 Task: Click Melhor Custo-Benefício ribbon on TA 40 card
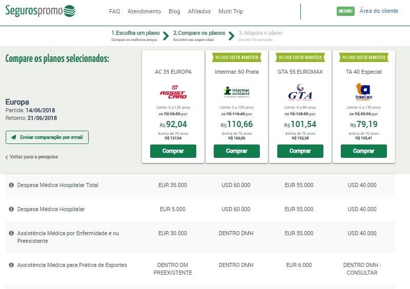364,57
